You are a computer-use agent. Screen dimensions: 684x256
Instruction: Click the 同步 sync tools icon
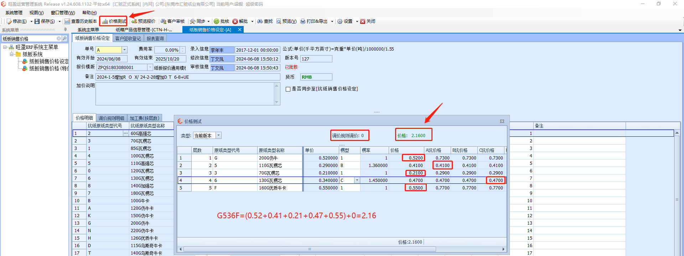[192, 21]
